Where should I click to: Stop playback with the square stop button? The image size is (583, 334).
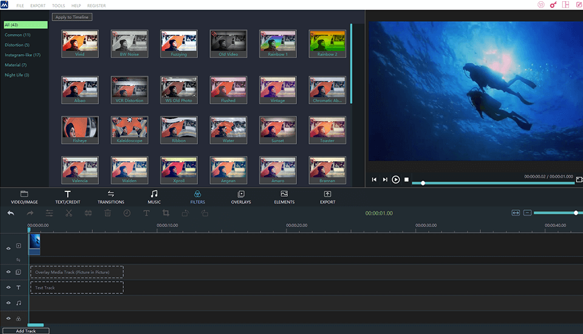pyautogui.click(x=406, y=180)
